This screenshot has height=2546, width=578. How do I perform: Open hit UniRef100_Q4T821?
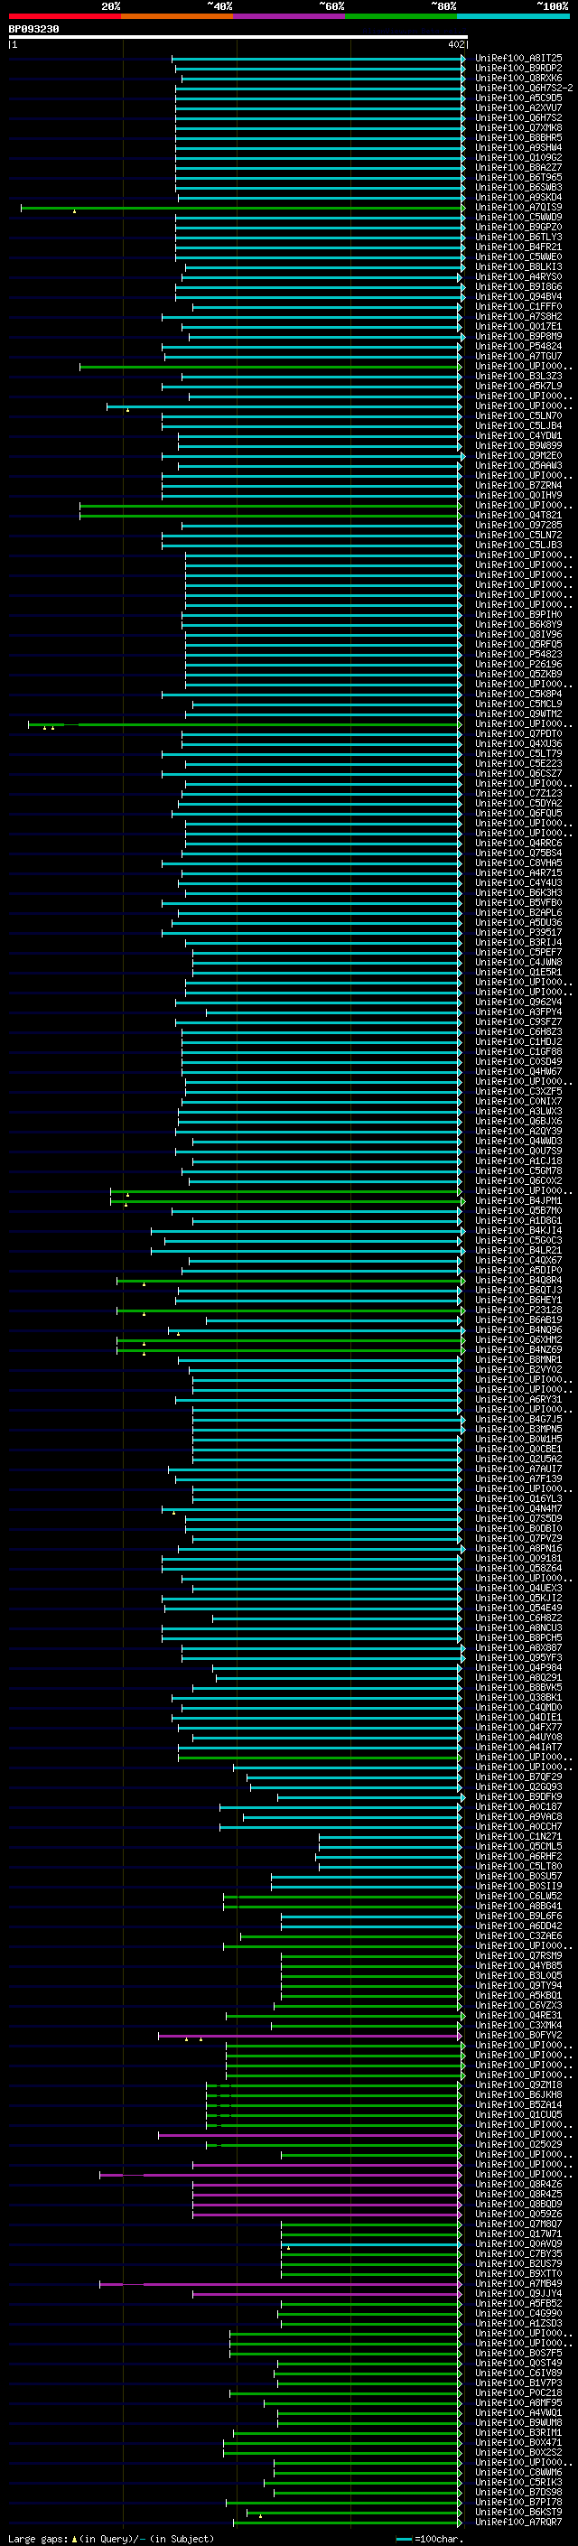(x=518, y=516)
